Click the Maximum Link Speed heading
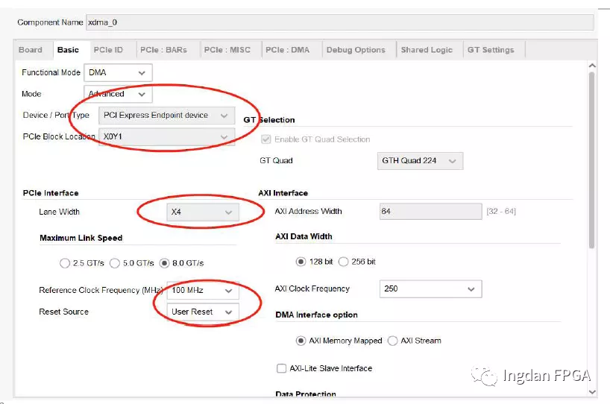 (x=81, y=238)
